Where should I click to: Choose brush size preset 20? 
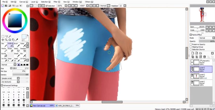coord(24,100)
